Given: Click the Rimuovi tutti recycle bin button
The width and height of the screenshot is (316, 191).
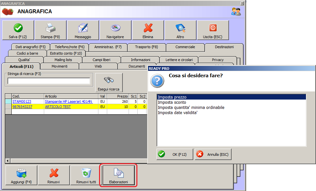Looking at the screenshot, I should point(86,175).
